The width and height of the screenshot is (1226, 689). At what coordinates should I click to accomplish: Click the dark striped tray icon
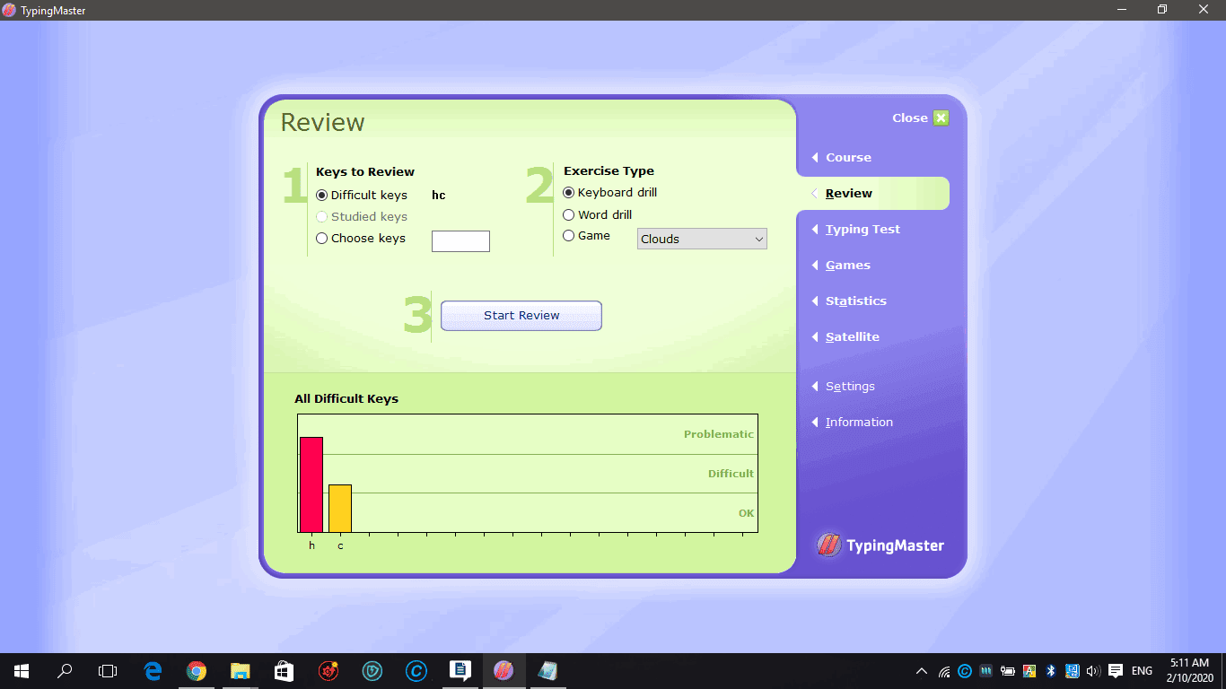pyautogui.click(x=986, y=671)
